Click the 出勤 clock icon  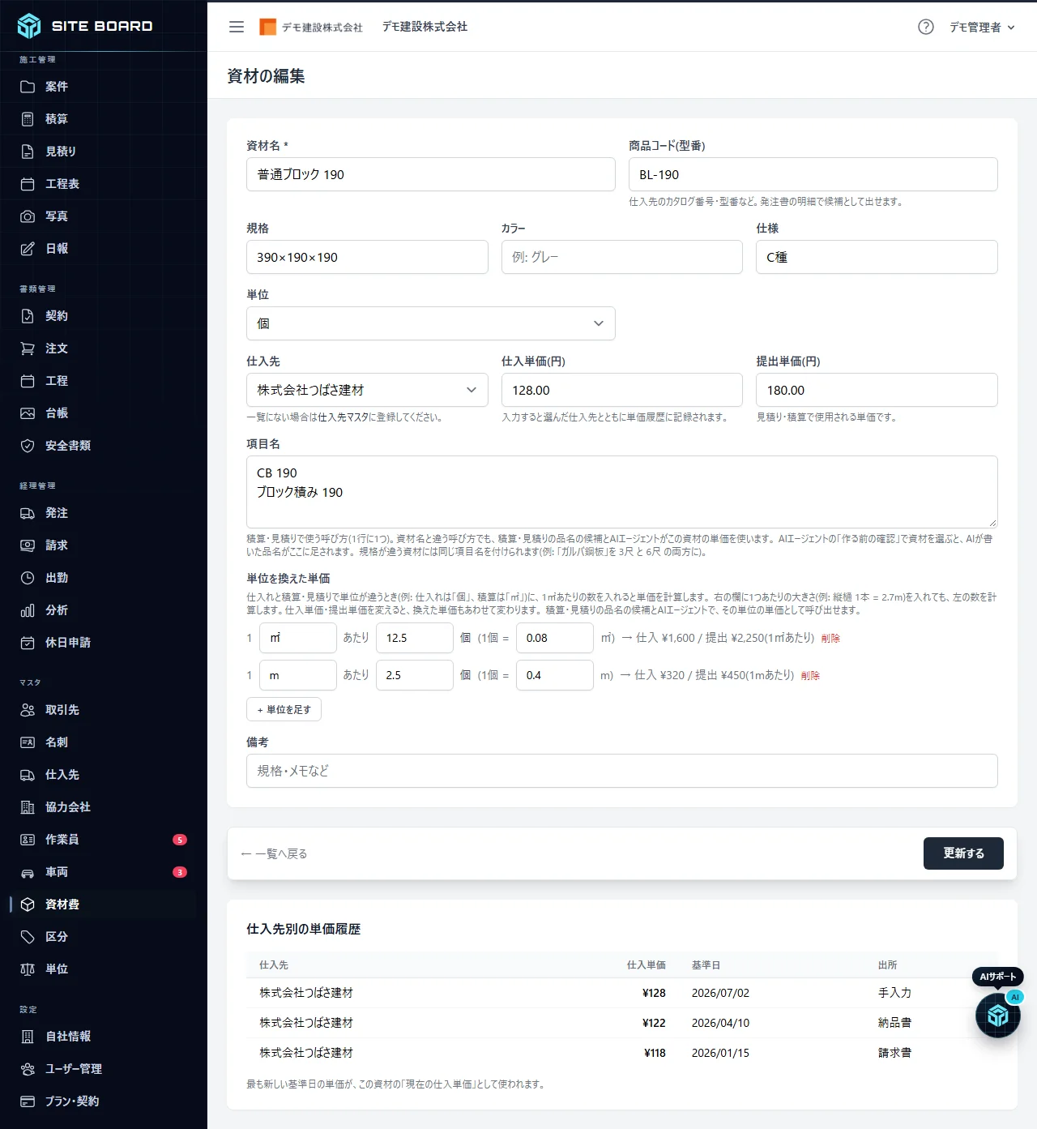pyautogui.click(x=28, y=578)
